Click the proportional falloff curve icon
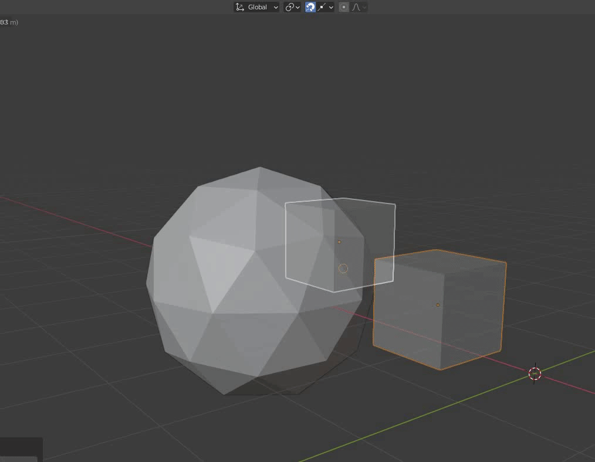The width and height of the screenshot is (595, 462). (356, 7)
